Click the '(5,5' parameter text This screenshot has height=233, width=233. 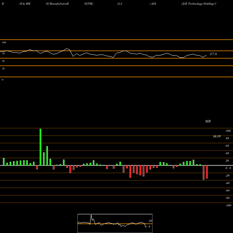(x=120, y=4)
